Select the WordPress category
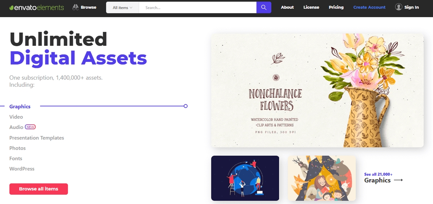The height and width of the screenshot is (204, 433). (22, 169)
